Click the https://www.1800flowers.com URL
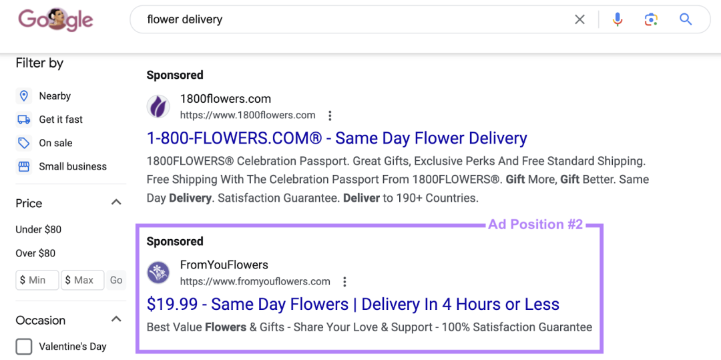 [x=248, y=115]
